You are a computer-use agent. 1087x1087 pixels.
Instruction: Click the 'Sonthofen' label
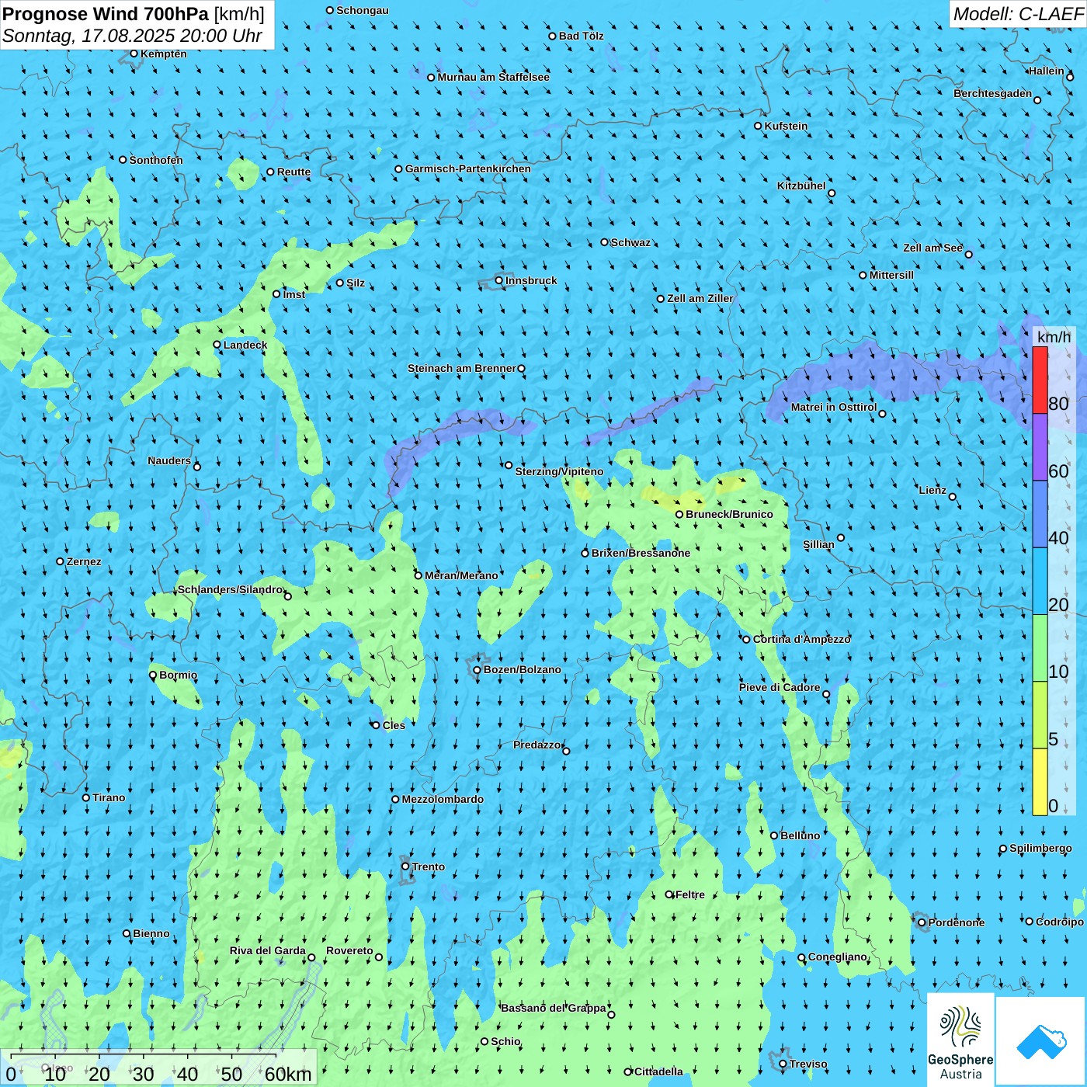(x=156, y=160)
